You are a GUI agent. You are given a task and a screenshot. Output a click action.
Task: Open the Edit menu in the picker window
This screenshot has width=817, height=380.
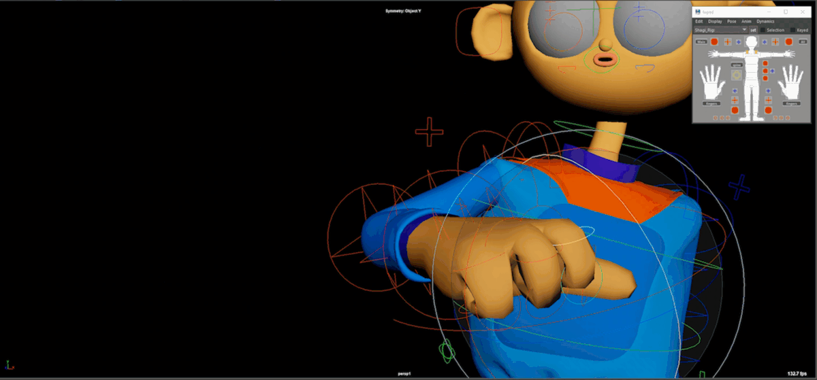coord(699,21)
